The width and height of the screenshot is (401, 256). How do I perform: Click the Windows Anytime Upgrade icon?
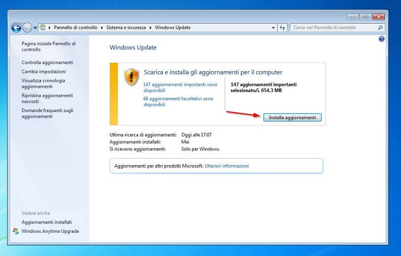tap(16, 231)
